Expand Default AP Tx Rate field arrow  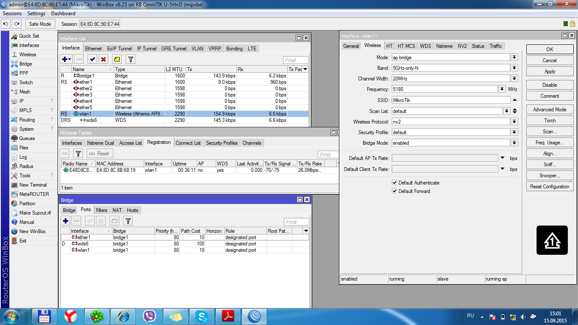pos(502,158)
